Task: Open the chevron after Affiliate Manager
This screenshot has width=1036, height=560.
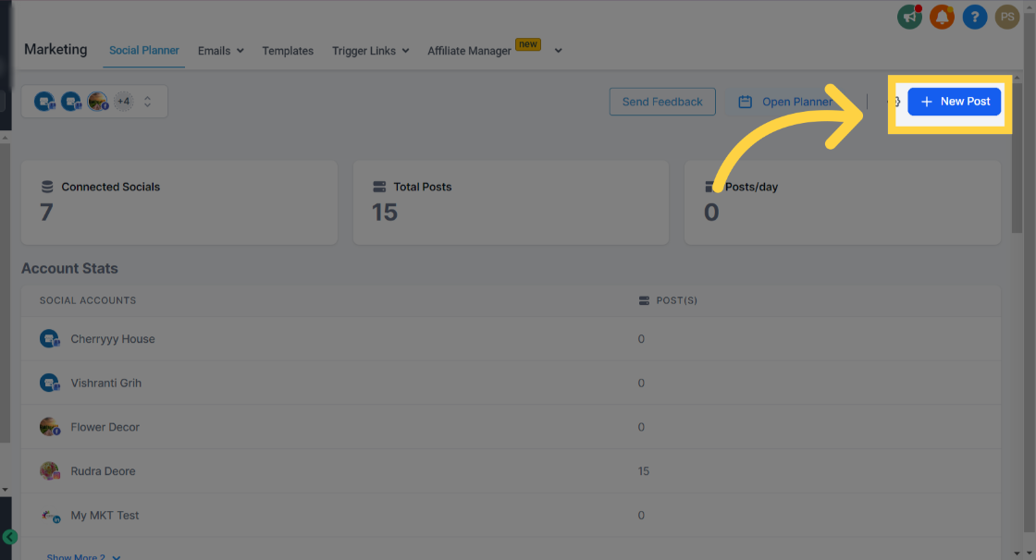Action: [x=559, y=51]
